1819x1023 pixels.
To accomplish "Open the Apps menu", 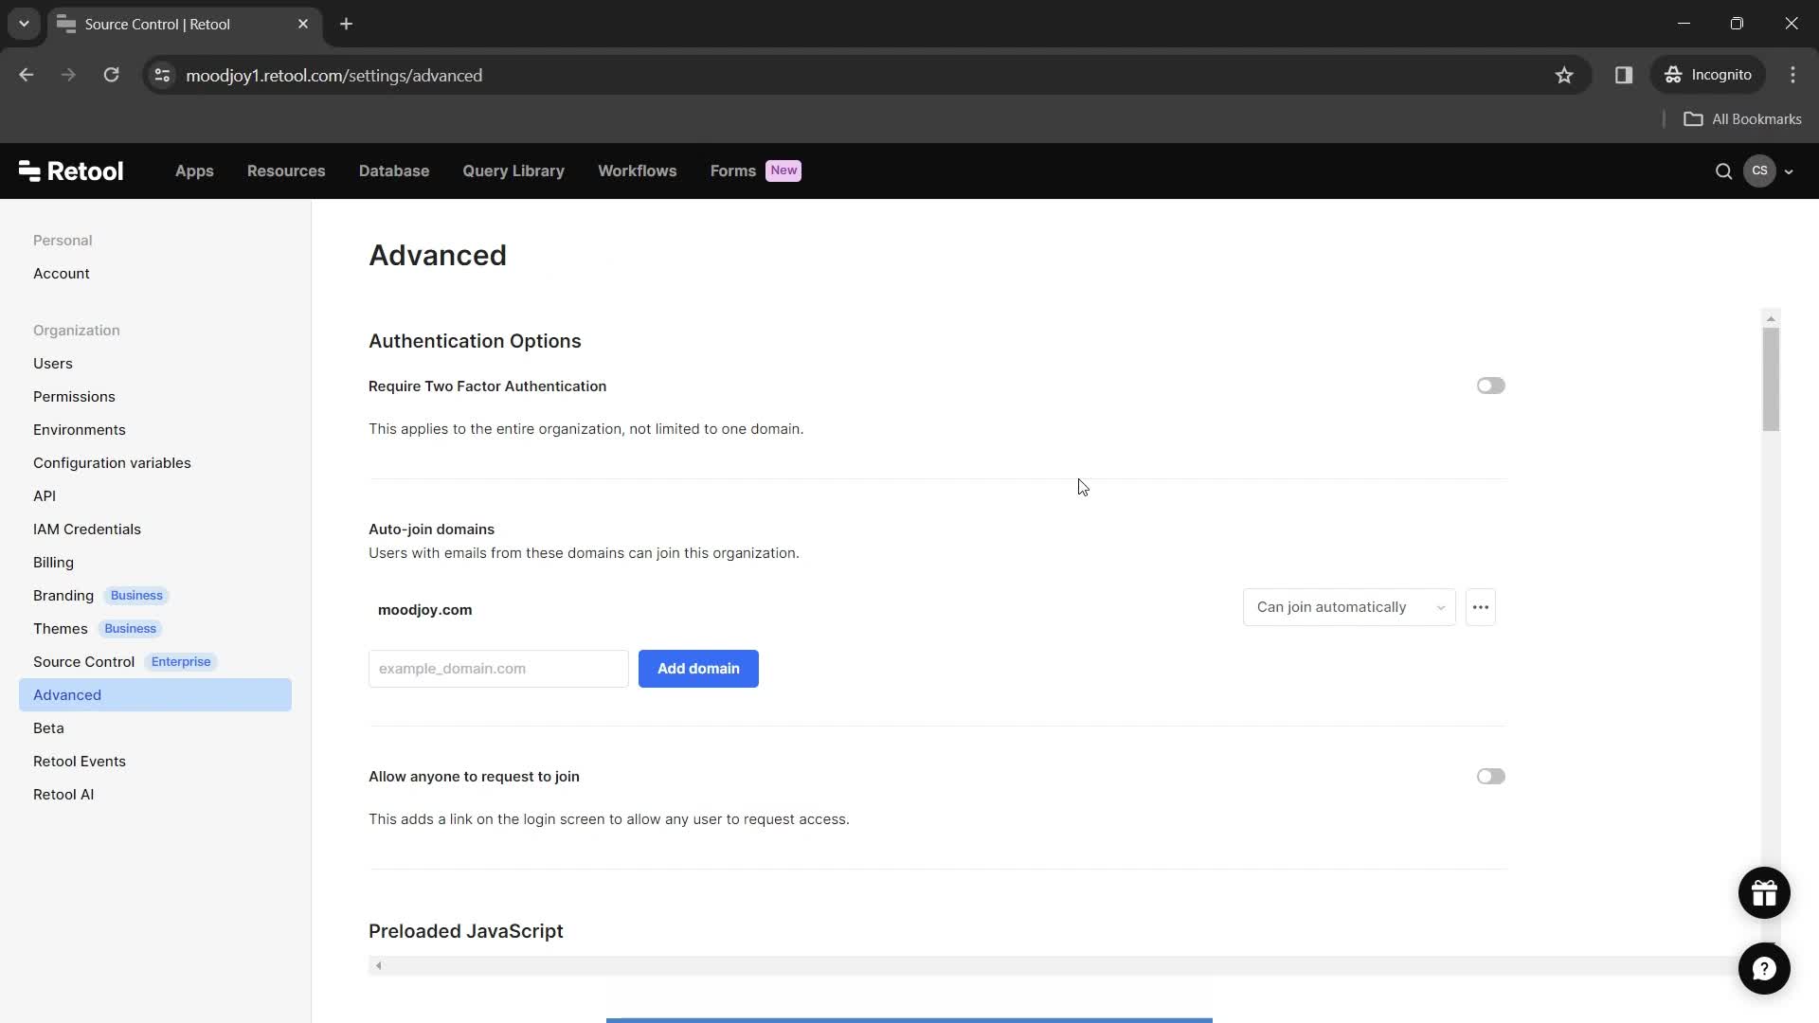I will (194, 170).
